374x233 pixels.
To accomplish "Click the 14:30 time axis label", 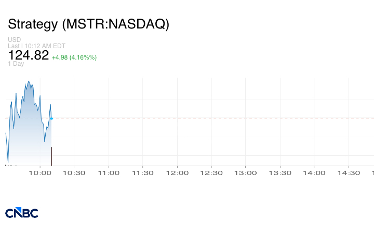I will [x=349, y=173].
